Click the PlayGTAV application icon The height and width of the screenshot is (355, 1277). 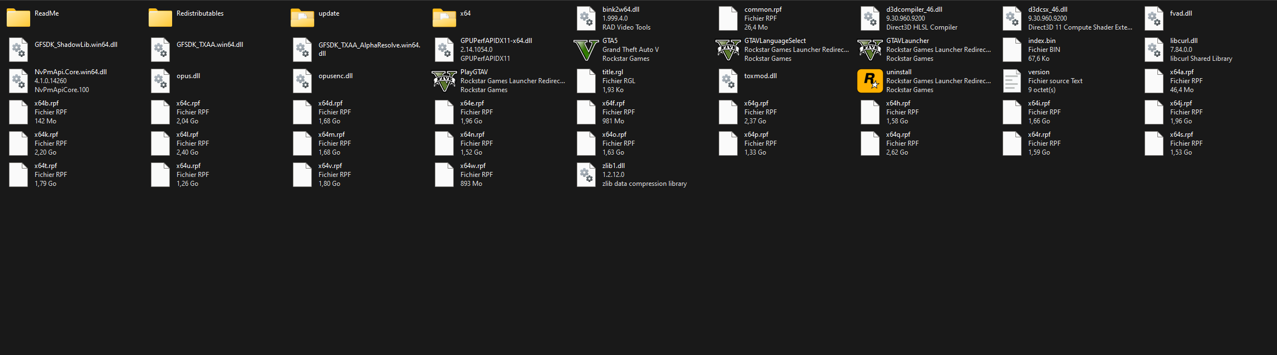click(x=444, y=81)
